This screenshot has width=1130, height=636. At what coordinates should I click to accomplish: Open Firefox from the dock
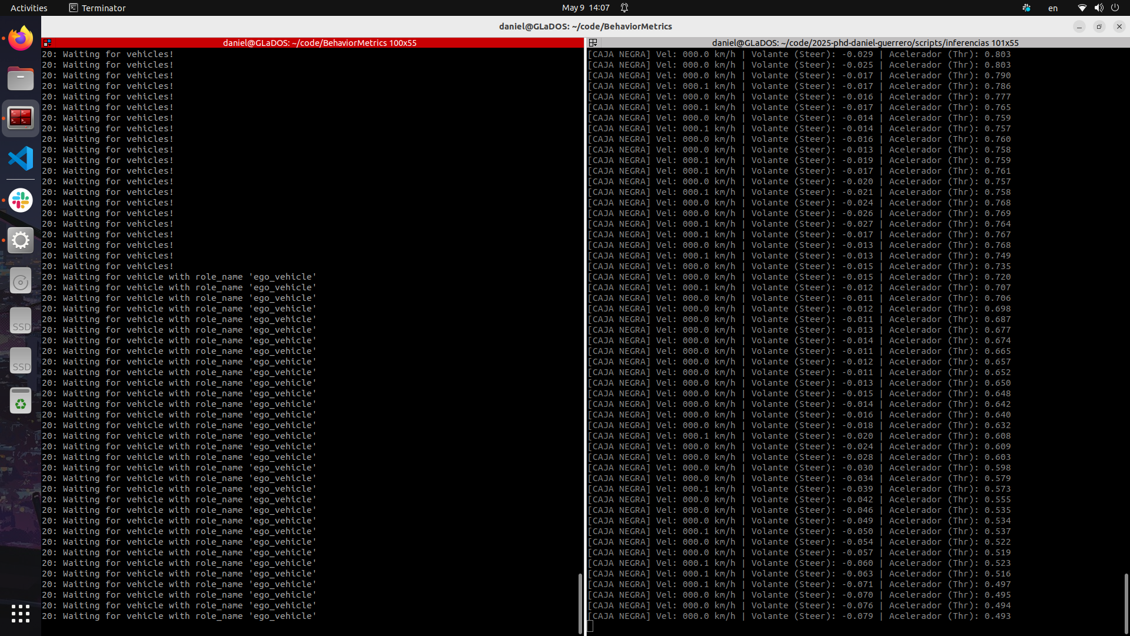[x=21, y=38]
